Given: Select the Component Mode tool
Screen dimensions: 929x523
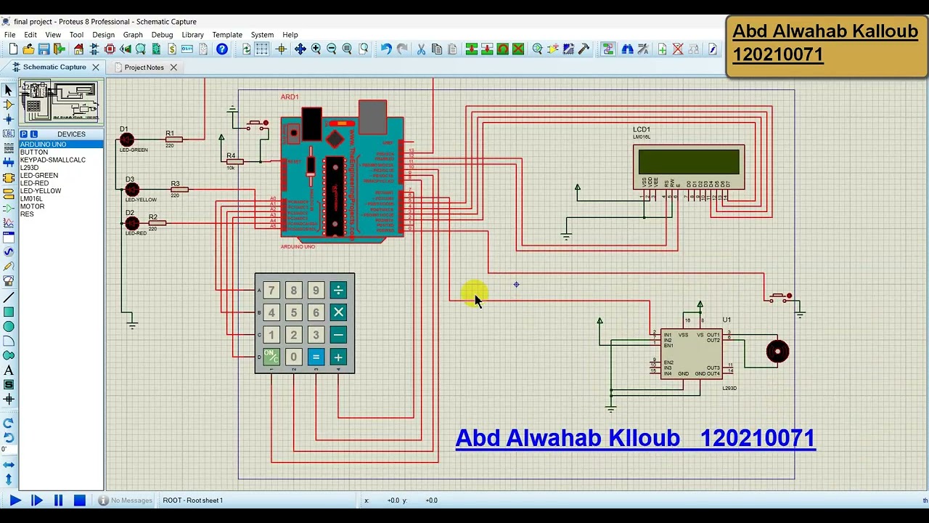Looking at the screenshot, I should click(9, 105).
